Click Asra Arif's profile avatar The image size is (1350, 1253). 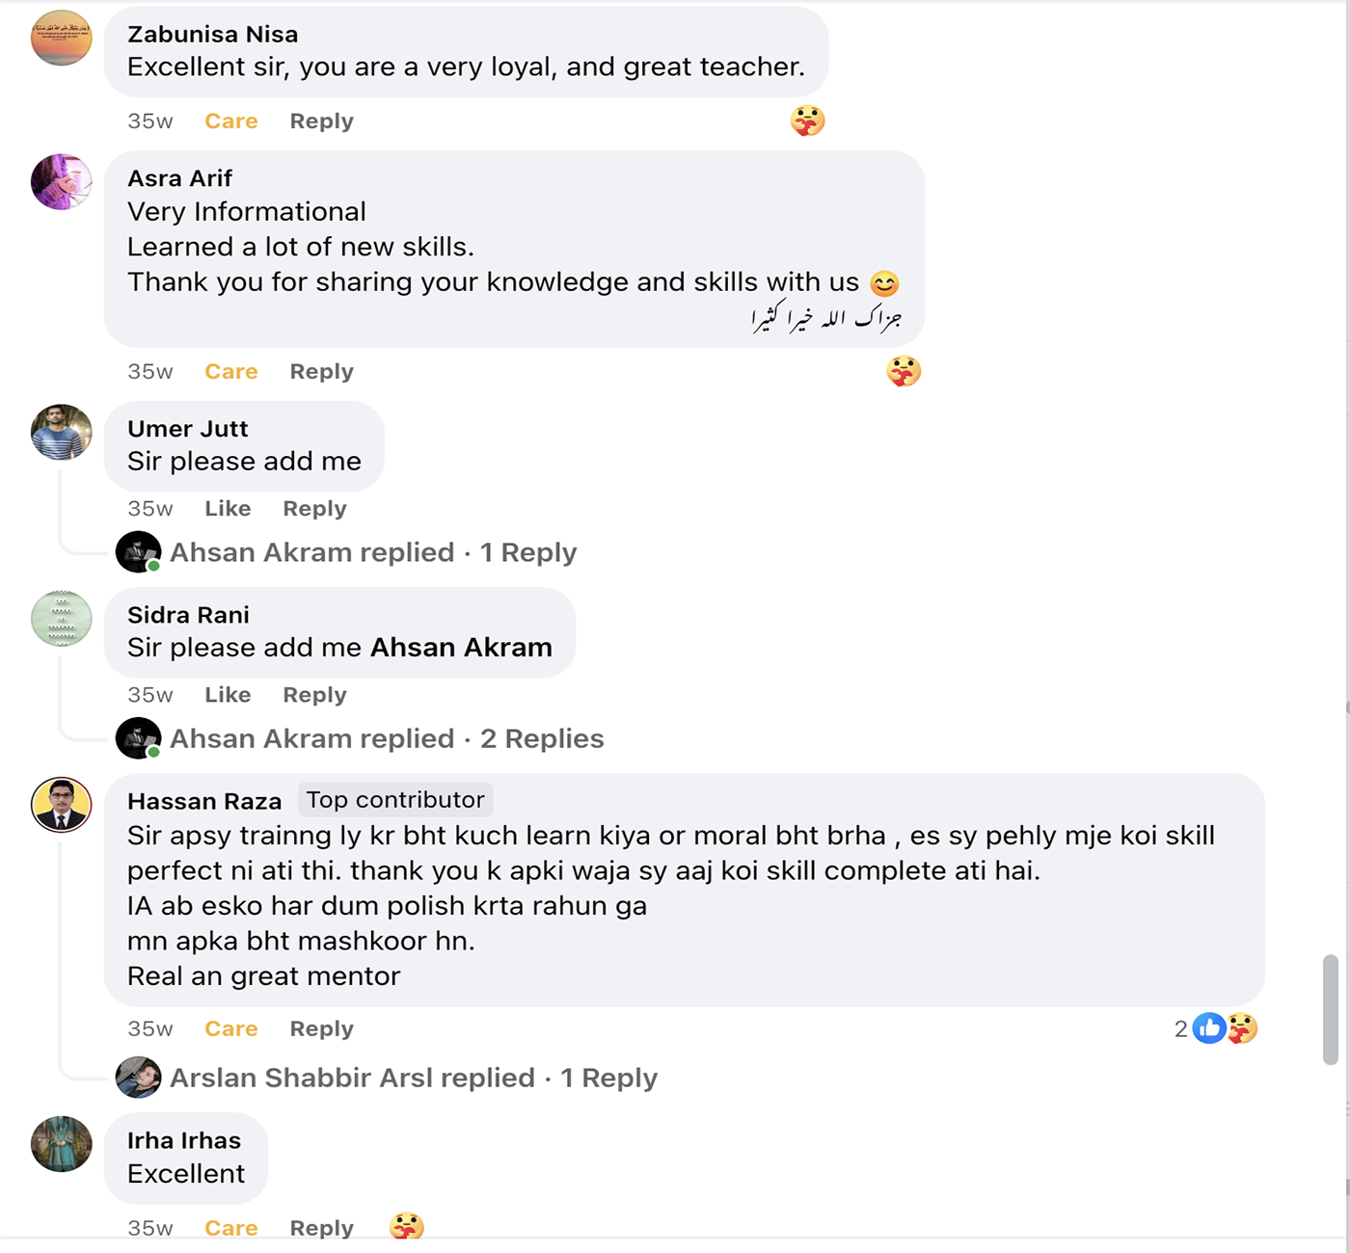[x=62, y=181]
